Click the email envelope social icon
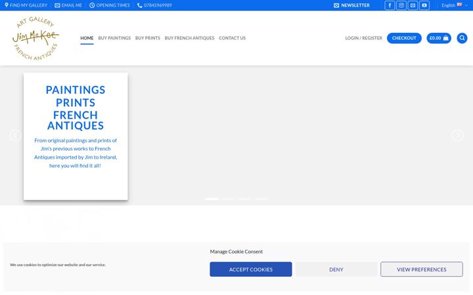 tap(413, 5)
